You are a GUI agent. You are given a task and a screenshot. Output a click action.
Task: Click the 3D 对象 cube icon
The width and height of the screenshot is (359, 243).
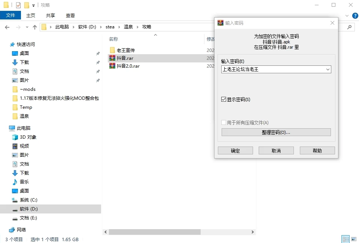pyautogui.click(x=15, y=137)
